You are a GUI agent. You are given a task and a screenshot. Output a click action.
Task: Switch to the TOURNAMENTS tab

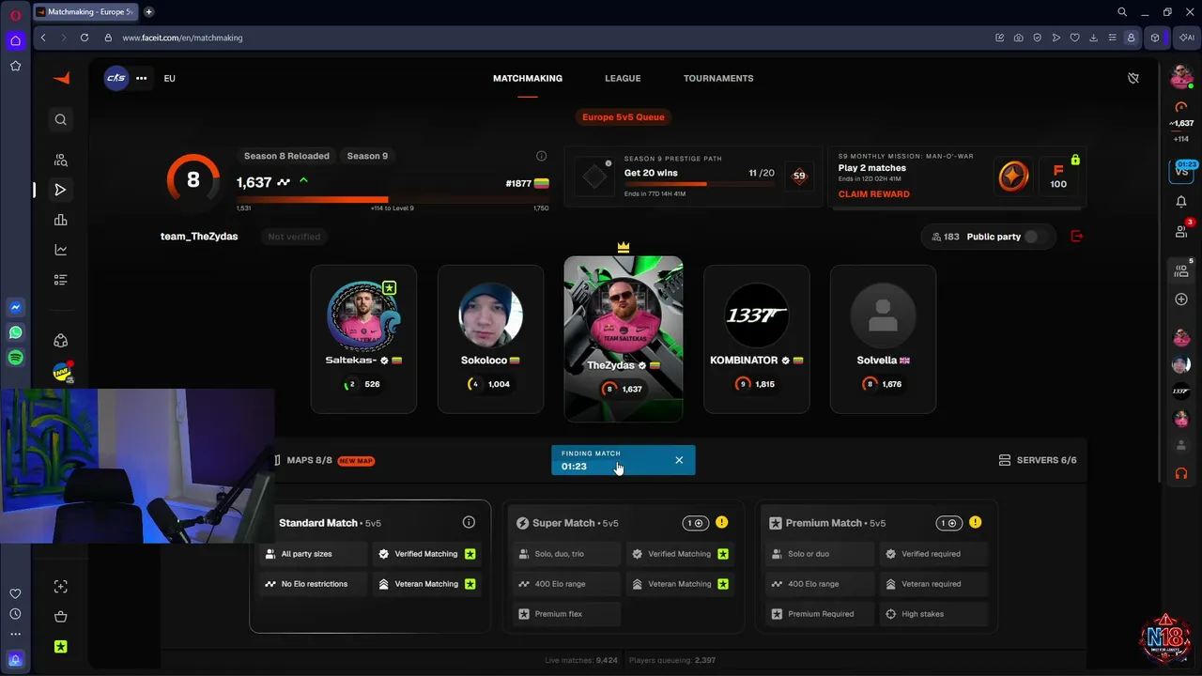[718, 78]
